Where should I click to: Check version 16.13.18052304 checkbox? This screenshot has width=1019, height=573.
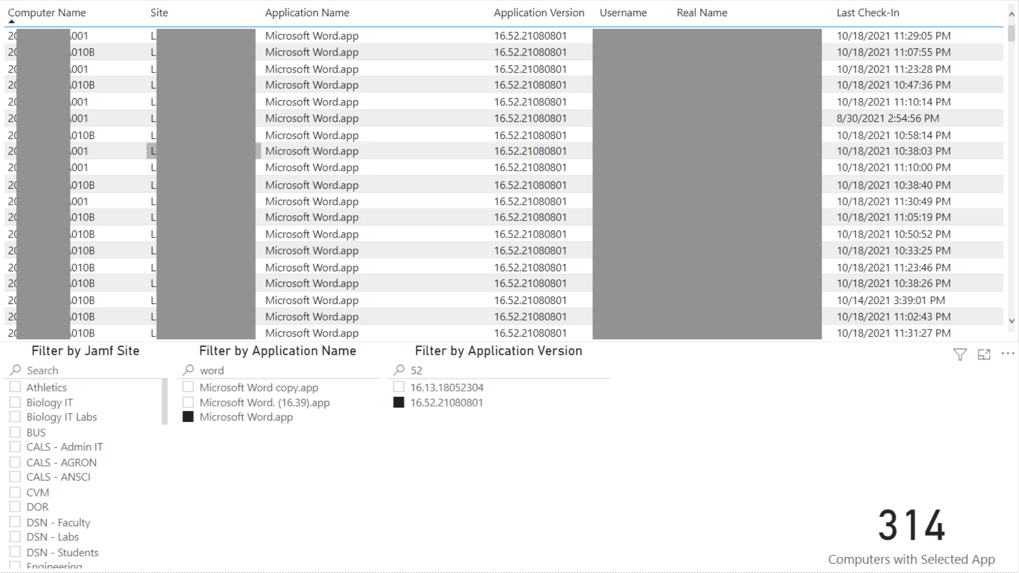pos(399,387)
